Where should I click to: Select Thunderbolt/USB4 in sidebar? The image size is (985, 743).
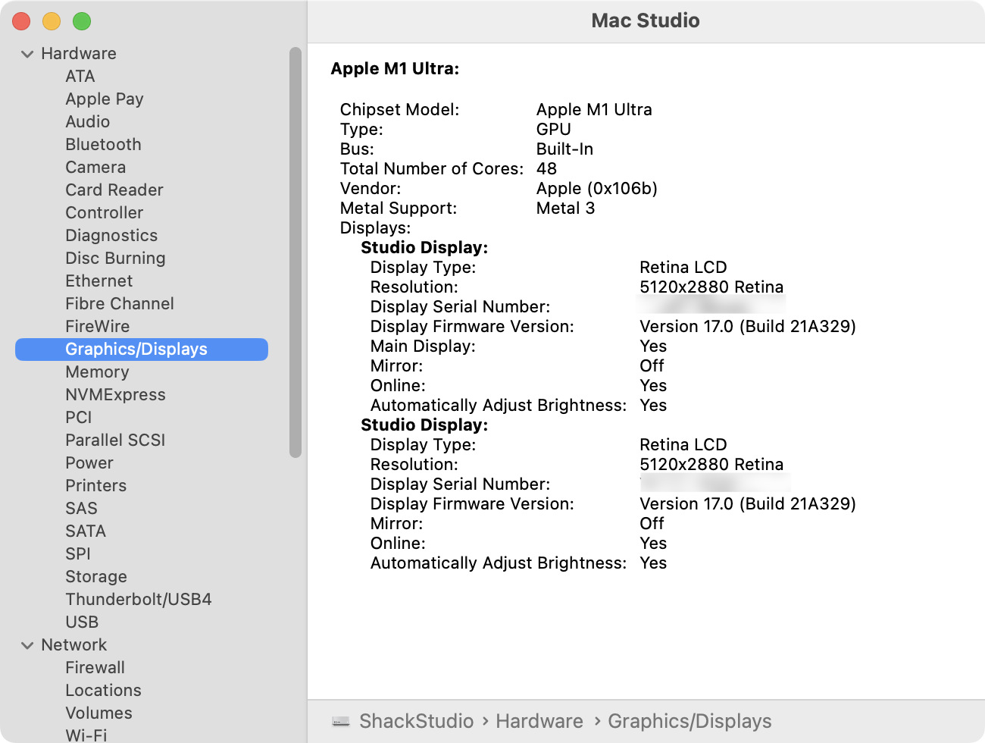click(138, 600)
